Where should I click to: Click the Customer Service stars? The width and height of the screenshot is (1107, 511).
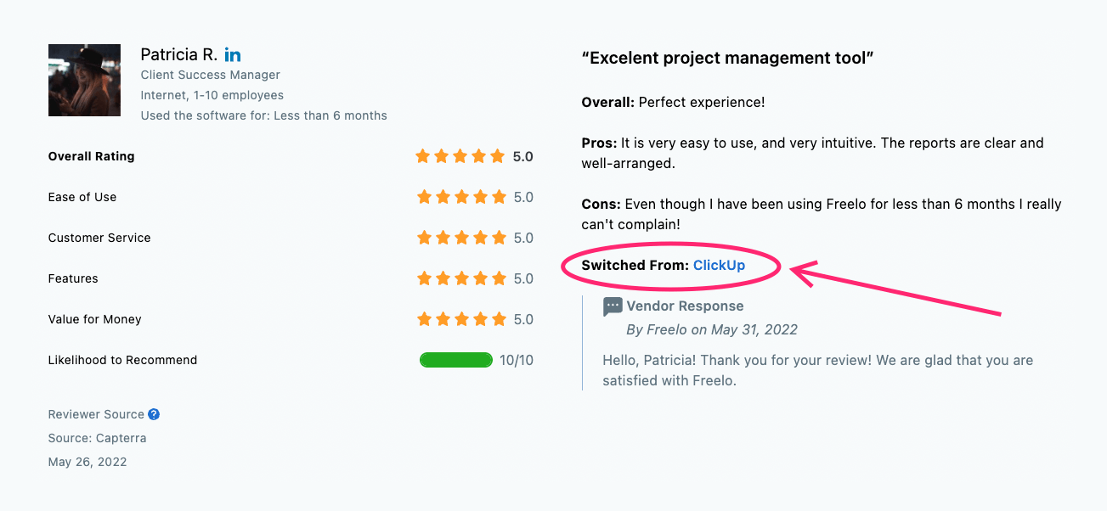[x=461, y=238]
